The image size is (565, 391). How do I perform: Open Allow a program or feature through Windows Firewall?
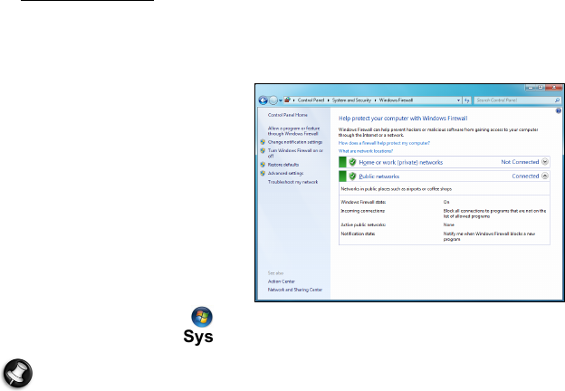pyautogui.click(x=293, y=131)
